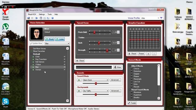Click the voice list scroll down arrow
The width and height of the screenshot is (196, 110).
click(x=67, y=101)
